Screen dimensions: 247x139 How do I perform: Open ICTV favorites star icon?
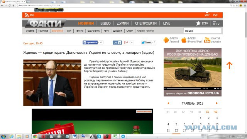(x=198, y=23)
